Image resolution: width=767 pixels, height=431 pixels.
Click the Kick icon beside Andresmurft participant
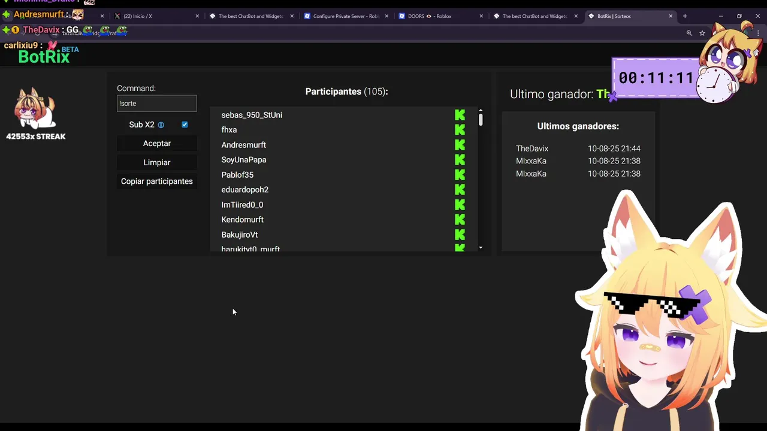(460, 145)
